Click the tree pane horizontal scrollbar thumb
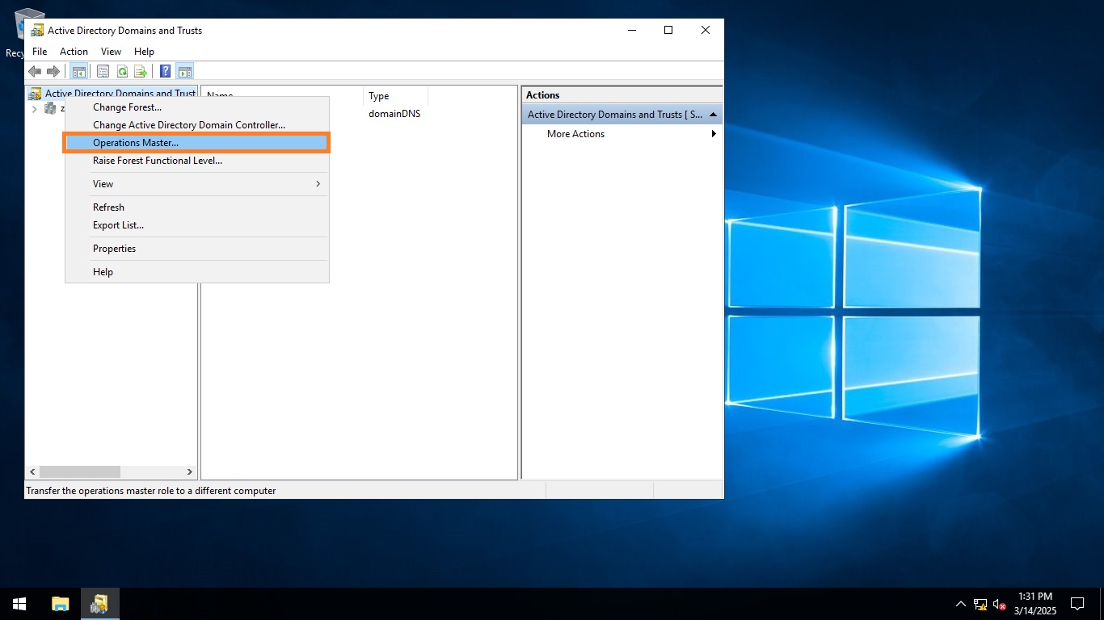1104x620 pixels. coord(79,471)
